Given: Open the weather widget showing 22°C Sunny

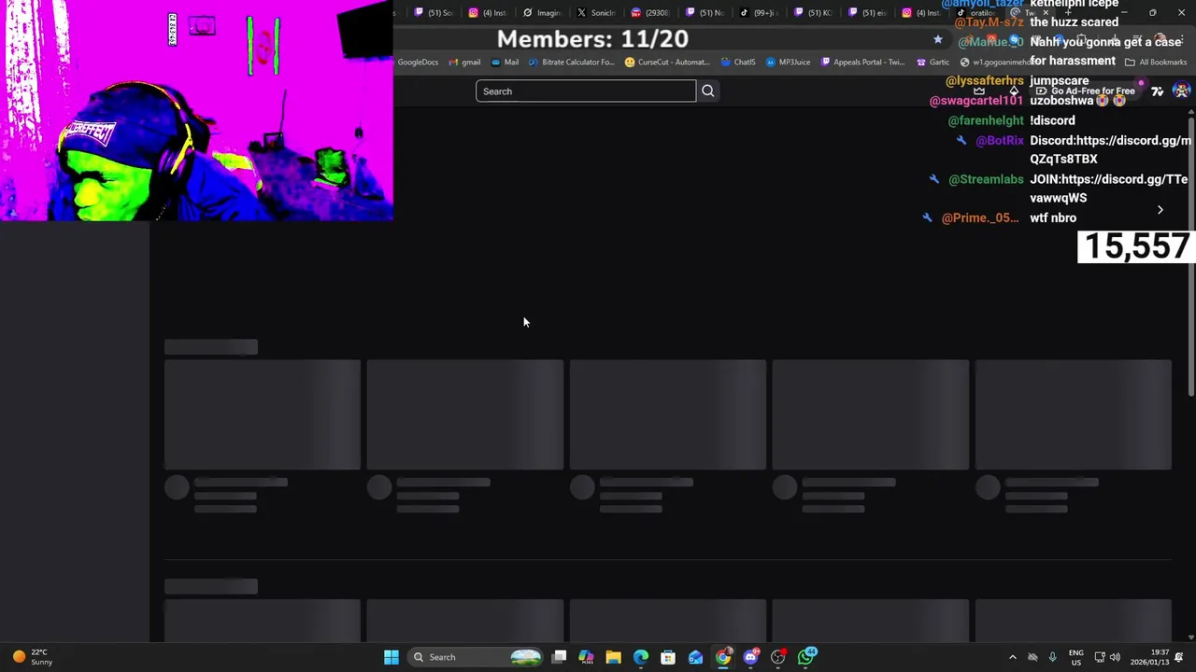Looking at the screenshot, I should 31,657.
